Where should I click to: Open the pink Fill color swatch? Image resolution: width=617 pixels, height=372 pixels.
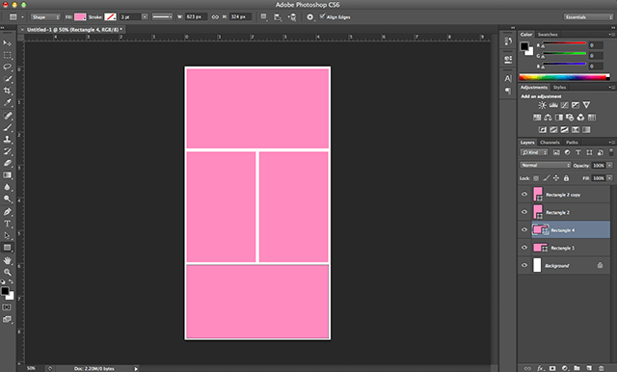80,17
